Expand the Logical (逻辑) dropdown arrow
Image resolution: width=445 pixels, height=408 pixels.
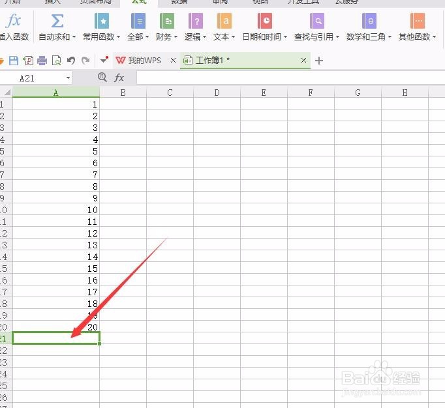point(204,37)
